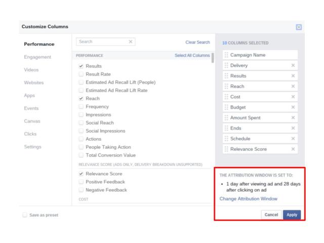Check the Frequency checkbox
Image resolution: width=324 pixels, height=243 pixels.
pyautogui.click(x=81, y=107)
